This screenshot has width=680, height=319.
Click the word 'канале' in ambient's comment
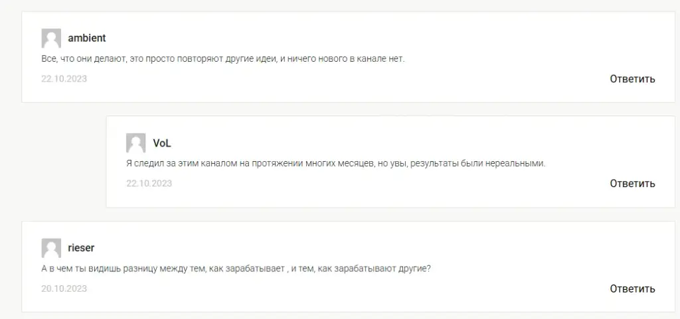[371, 59]
